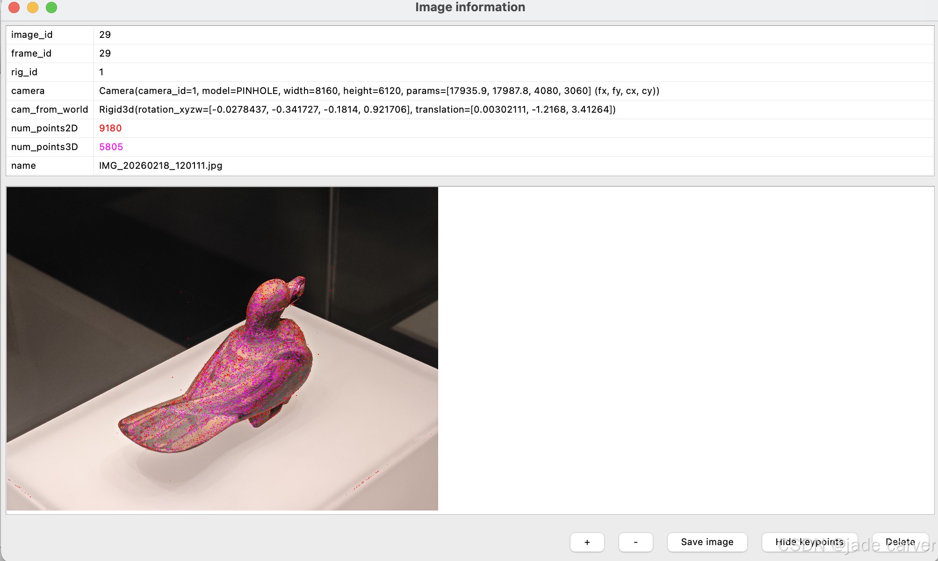
Task: Toggle Hide keypoints button
Action: pyautogui.click(x=809, y=542)
